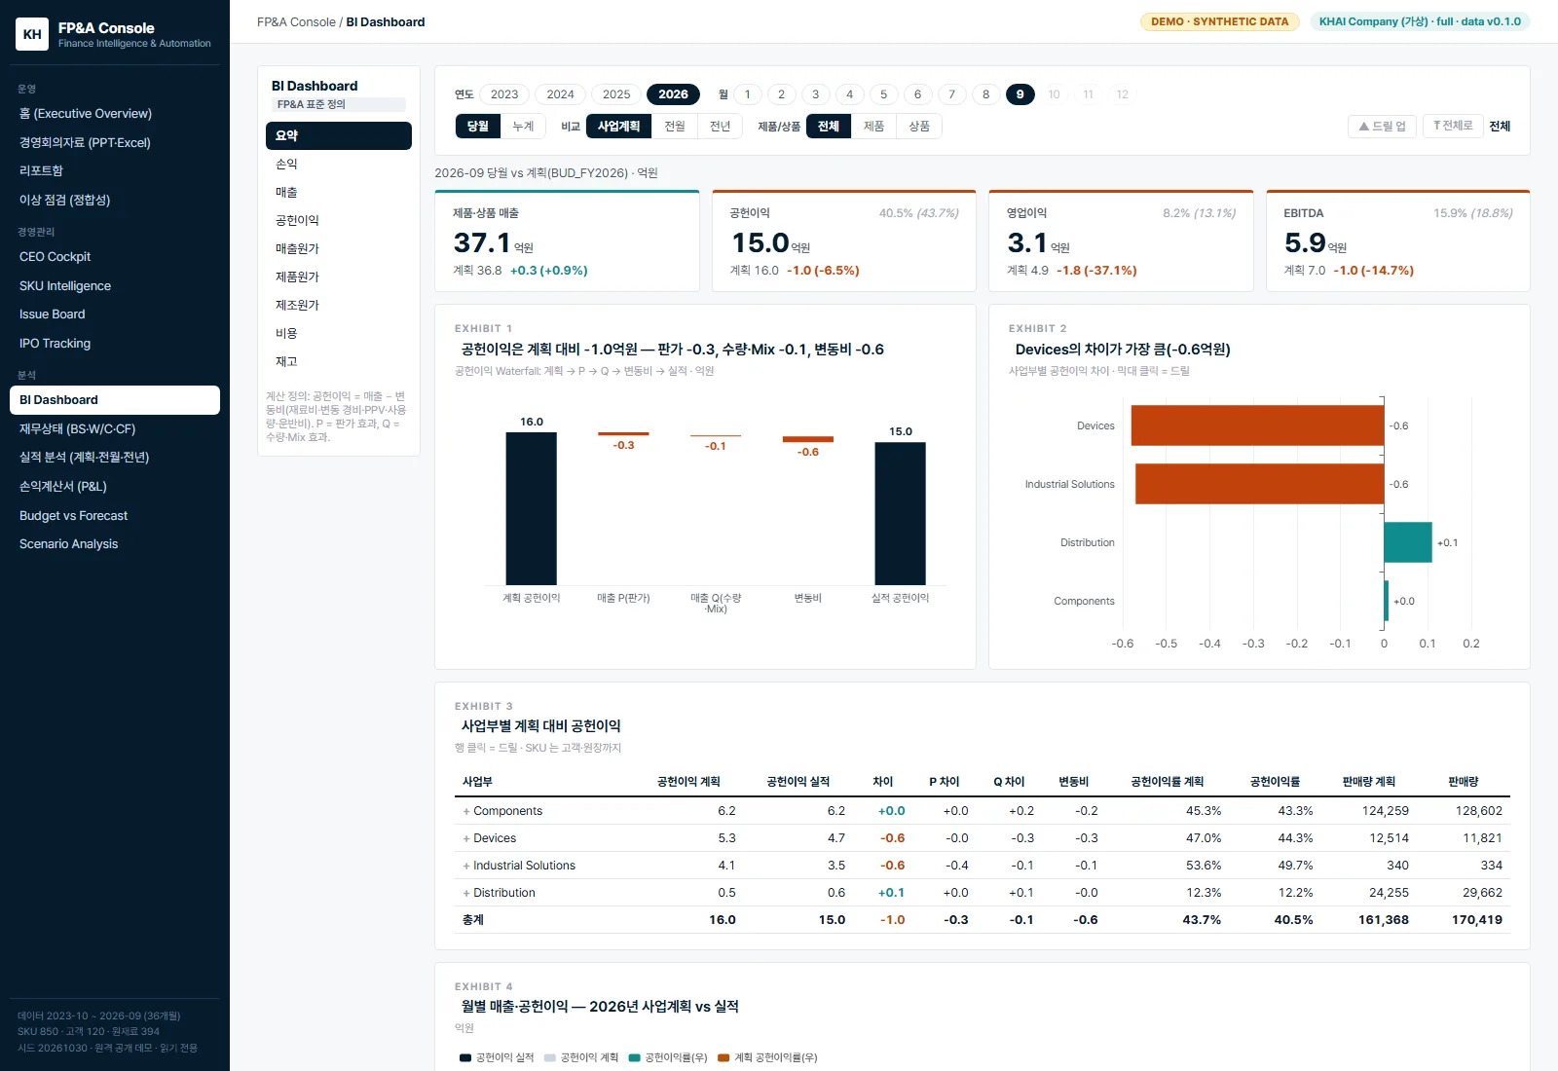Open the 손익 section
The height and width of the screenshot is (1071, 1558).
click(x=339, y=165)
